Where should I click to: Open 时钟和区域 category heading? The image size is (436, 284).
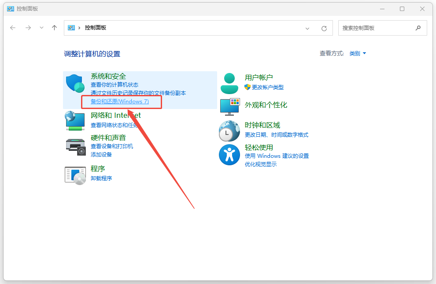[x=262, y=125]
